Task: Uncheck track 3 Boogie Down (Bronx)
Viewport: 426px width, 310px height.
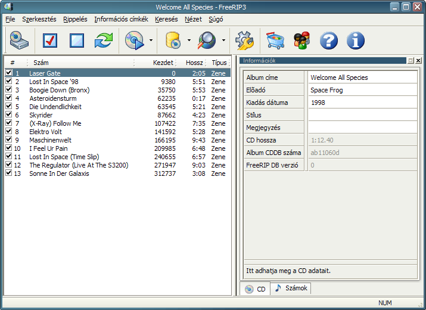Action: 9,89
